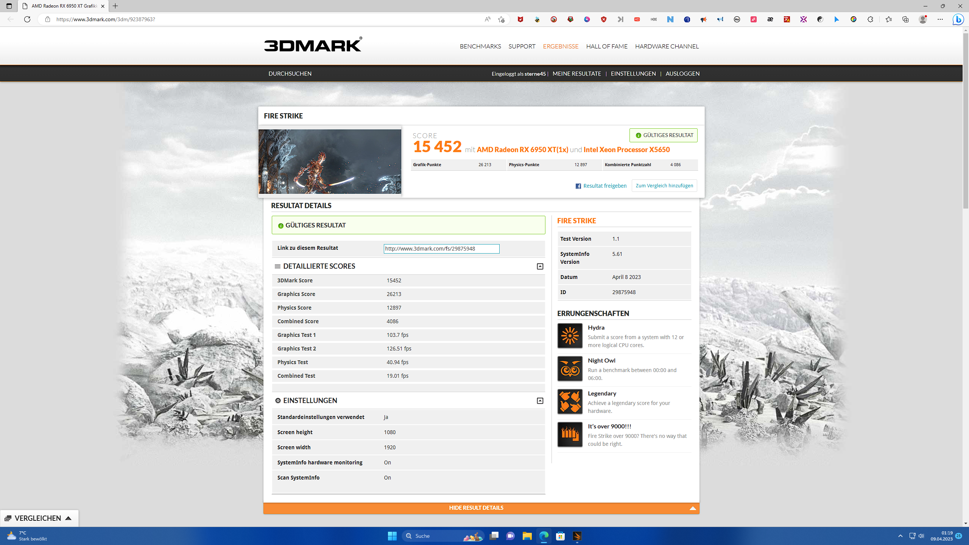969x545 pixels.
Task: Open File Explorer from taskbar
Action: click(x=527, y=536)
